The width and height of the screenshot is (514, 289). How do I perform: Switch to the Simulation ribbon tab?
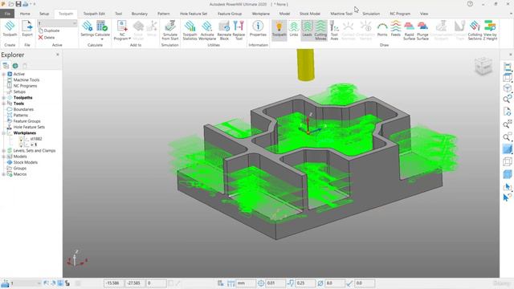(371, 14)
